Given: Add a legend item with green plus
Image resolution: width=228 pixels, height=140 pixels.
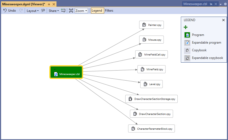Looking at the screenshot, I should coord(186,27).
